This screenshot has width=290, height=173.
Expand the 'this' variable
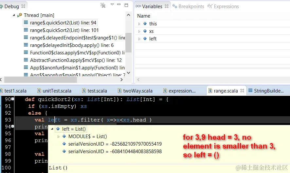pyautogui.click(x=139, y=24)
